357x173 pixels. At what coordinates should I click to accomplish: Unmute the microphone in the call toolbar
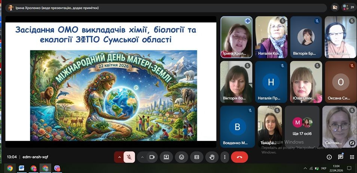(x=129, y=157)
